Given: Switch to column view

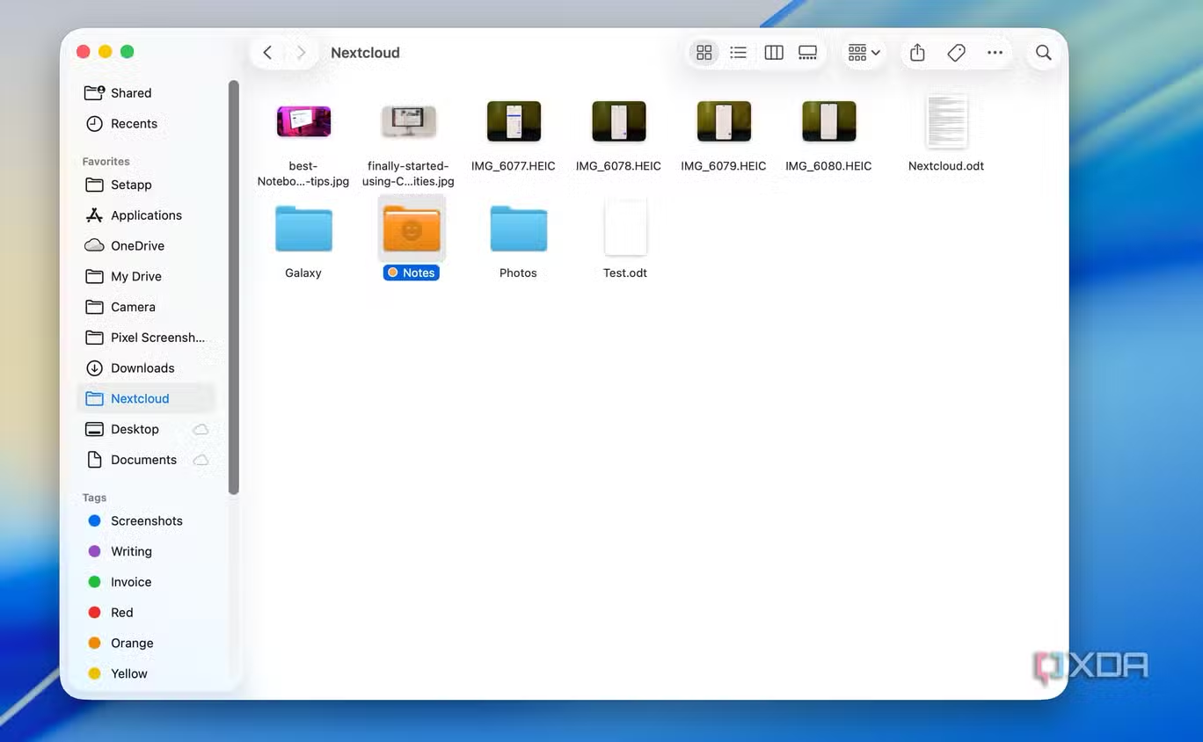Looking at the screenshot, I should [774, 53].
